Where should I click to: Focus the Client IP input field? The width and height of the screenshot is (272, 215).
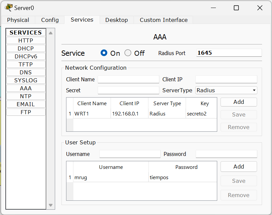pos(226,79)
